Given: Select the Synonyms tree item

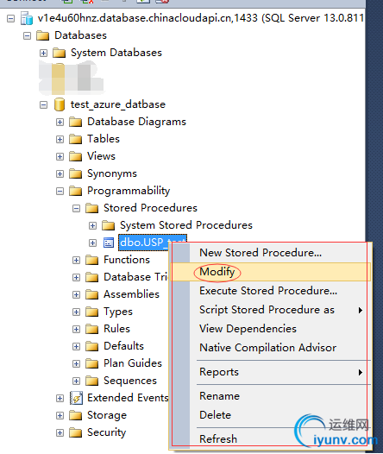Looking at the screenshot, I should coord(112,173).
